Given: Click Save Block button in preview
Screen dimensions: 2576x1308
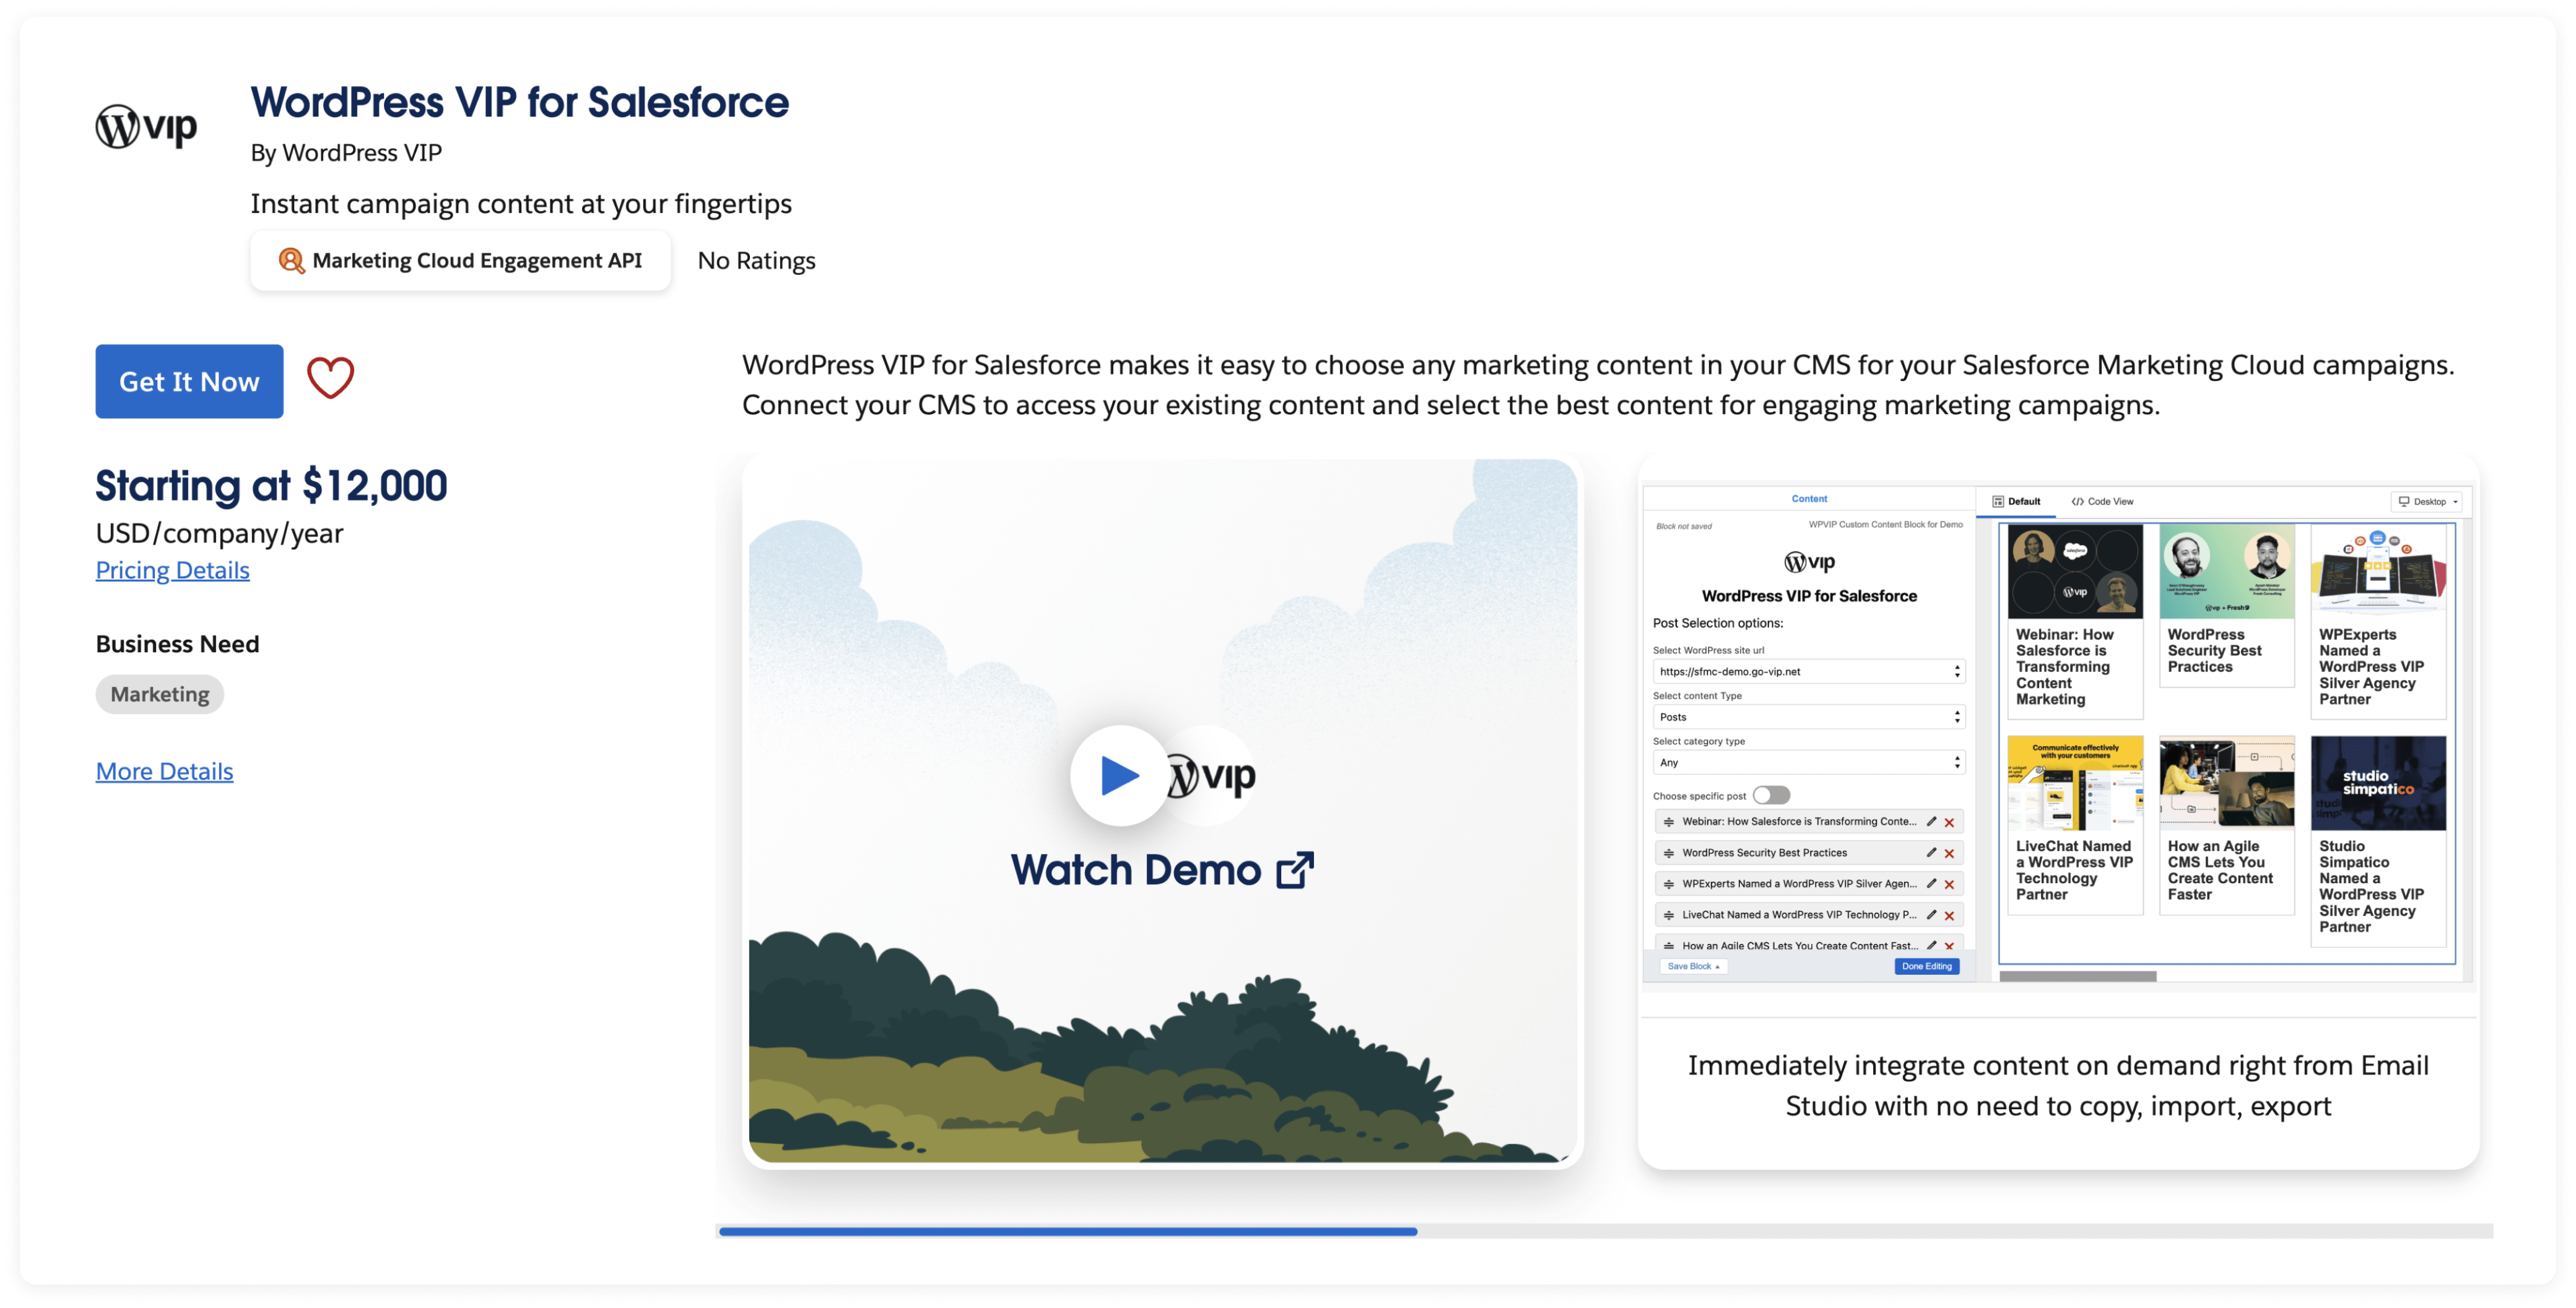Looking at the screenshot, I should tap(1692, 966).
